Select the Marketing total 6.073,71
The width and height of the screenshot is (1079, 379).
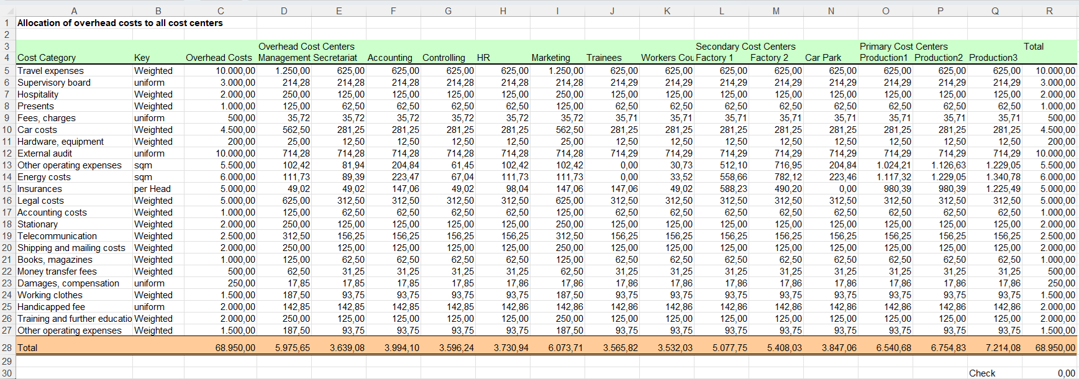click(565, 348)
